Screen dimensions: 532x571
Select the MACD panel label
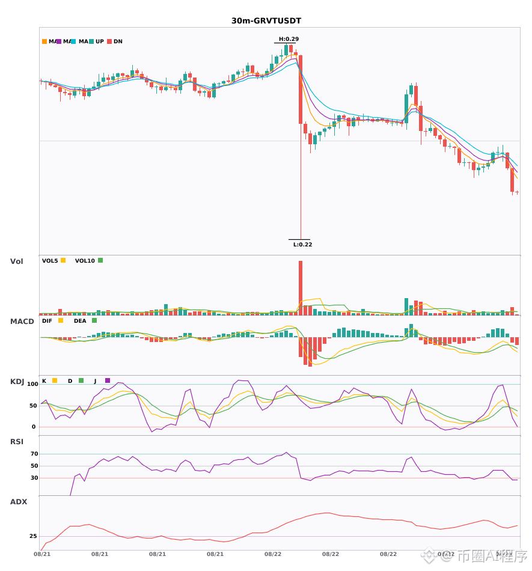(x=22, y=322)
